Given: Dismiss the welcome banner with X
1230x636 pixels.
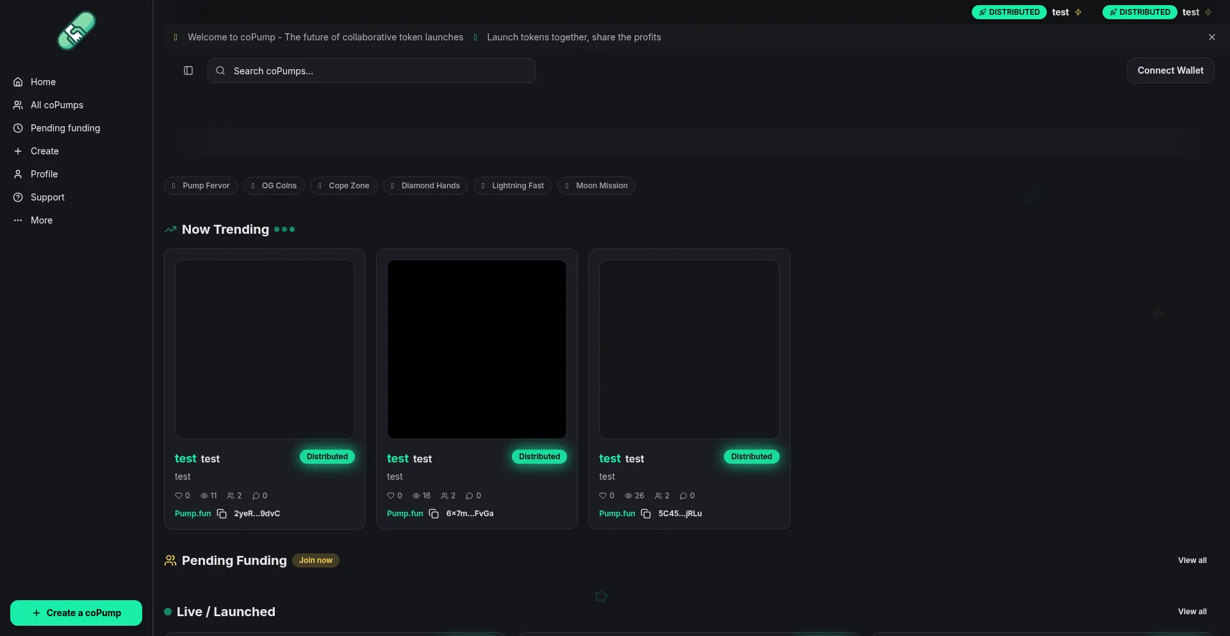Looking at the screenshot, I should tap(1211, 37).
